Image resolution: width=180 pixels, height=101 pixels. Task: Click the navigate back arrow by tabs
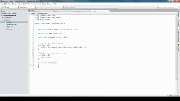coord(30,11)
